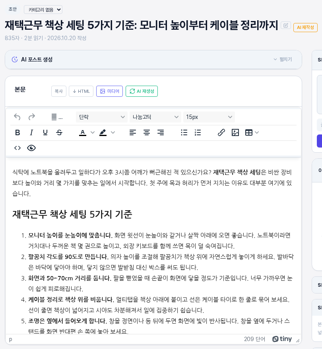Viewport: 322px width, 349px height.
Task: Click the AI 재작성 badge button
Action: [x=305, y=27]
